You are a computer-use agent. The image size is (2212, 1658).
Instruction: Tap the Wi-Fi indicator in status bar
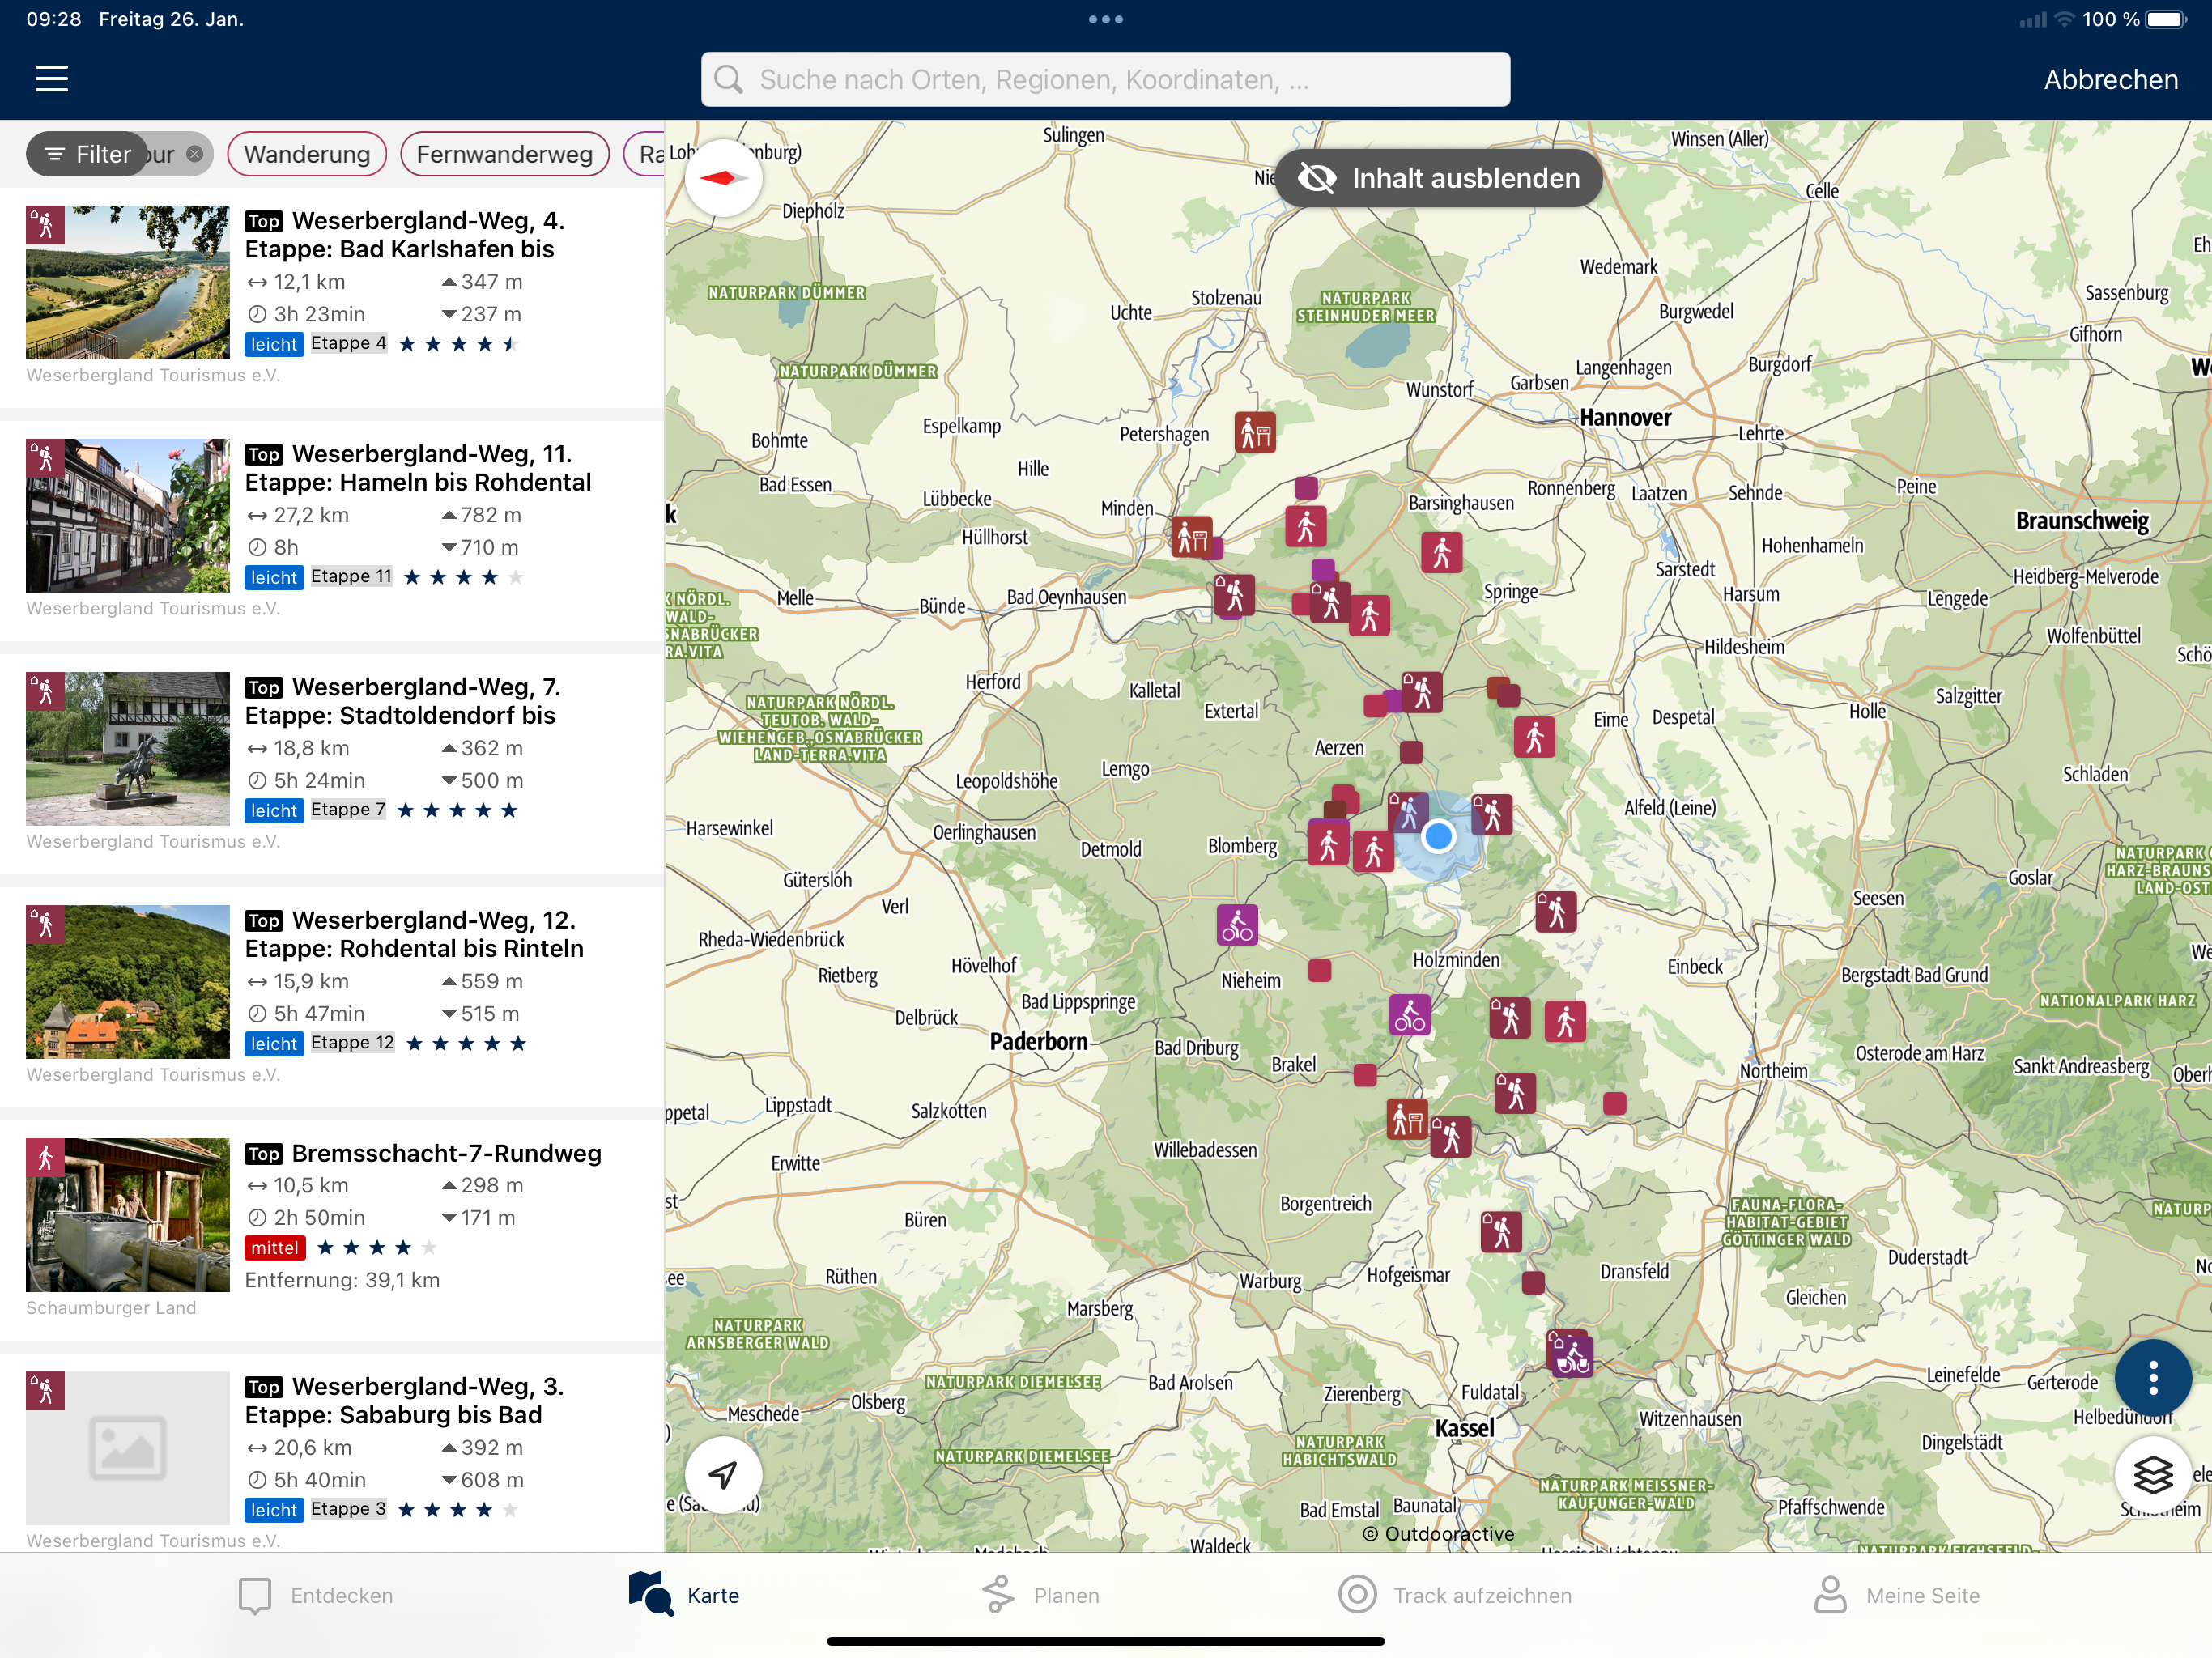[x=2063, y=19]
